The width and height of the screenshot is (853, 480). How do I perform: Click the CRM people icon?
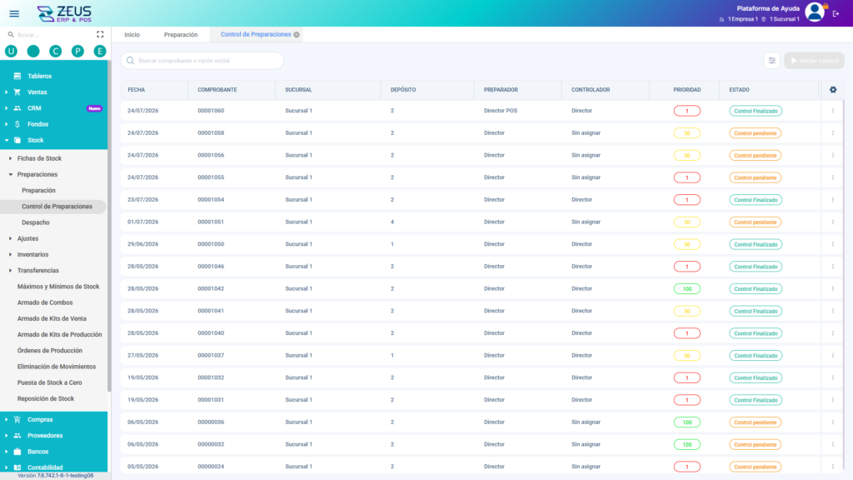[17, 108]
